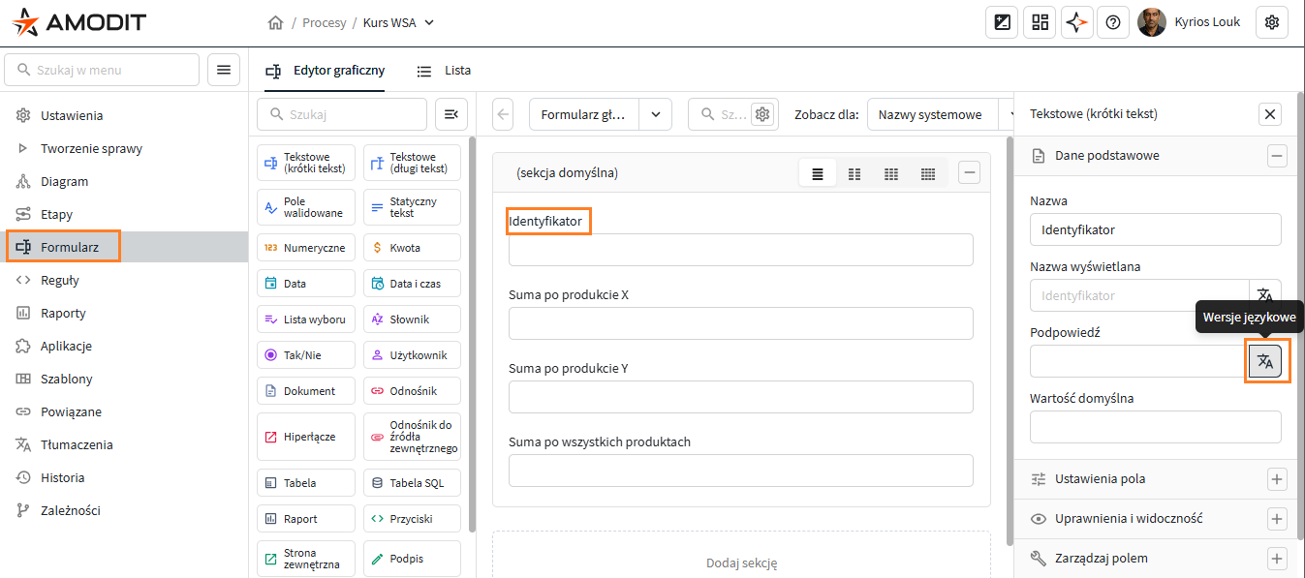Click the Wartość domyślna input field
This screenshot has width=1305, height=578.
tap(1155, 427)
